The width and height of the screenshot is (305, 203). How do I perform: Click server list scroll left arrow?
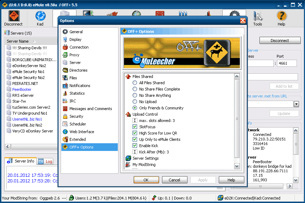click(8, 147)
